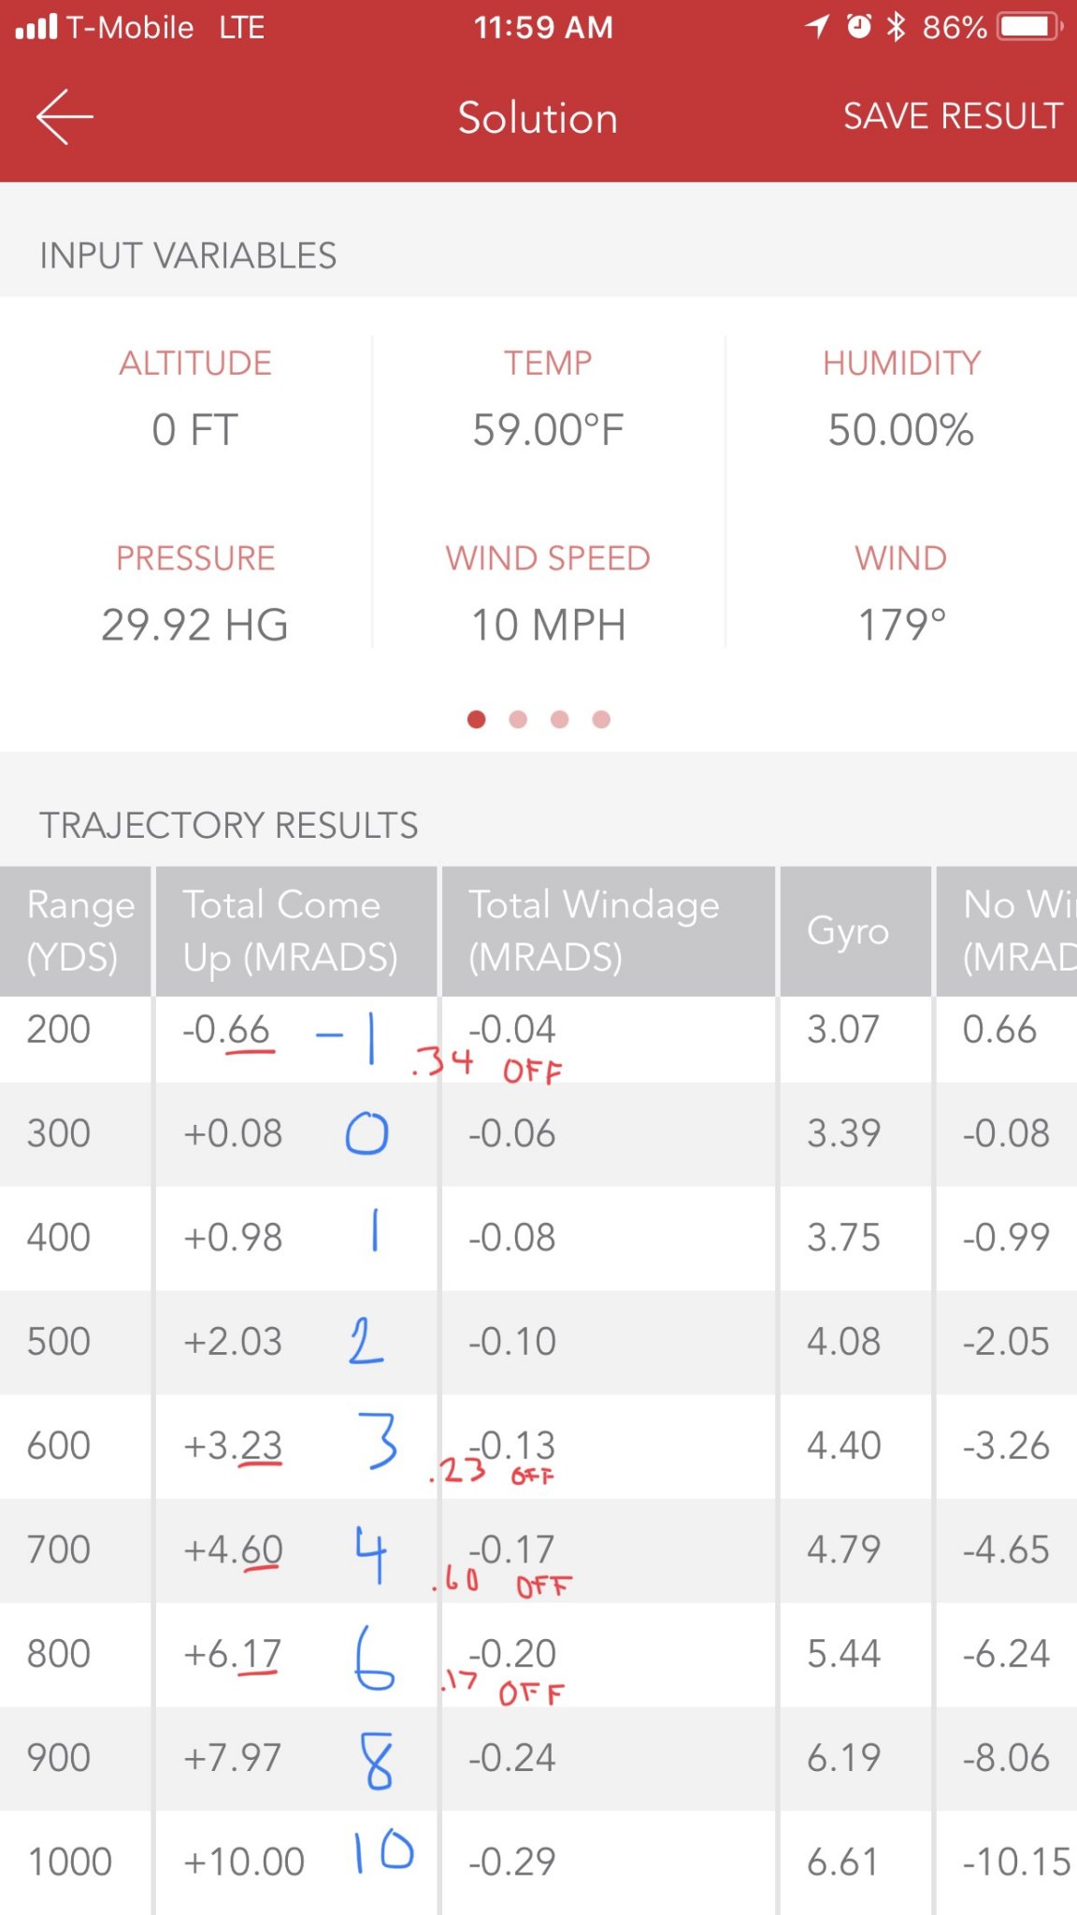Tap the PRESSURE 29.92 HG value

(x=195, y=625)
